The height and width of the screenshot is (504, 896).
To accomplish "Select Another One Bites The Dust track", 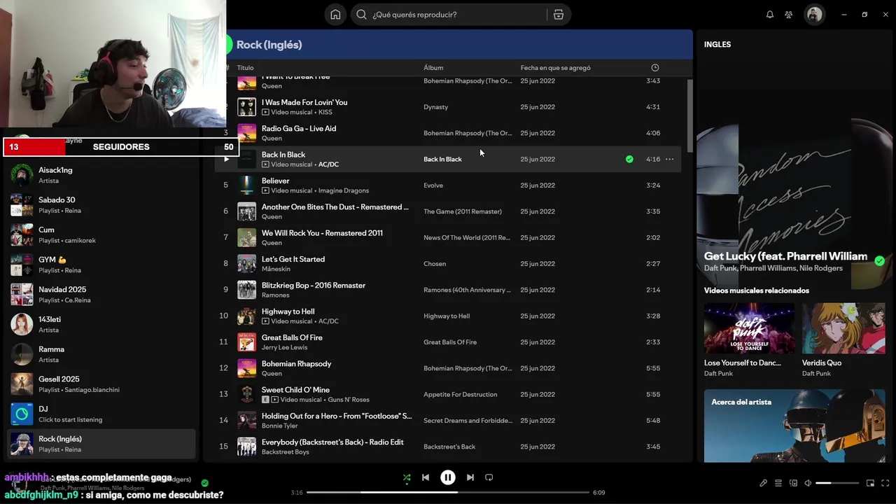I will coord(335,207).
